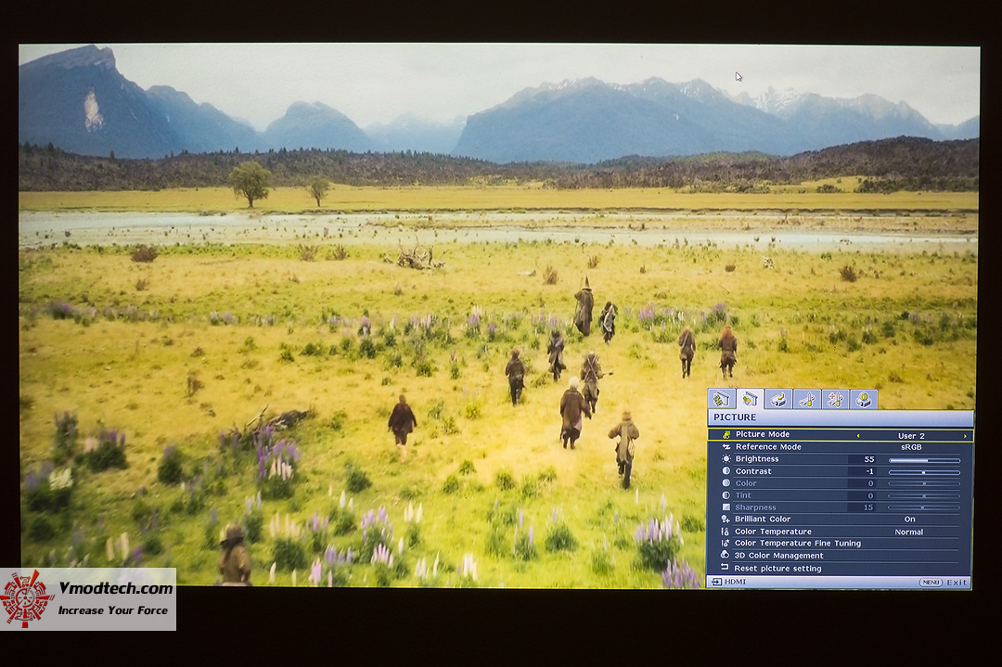Open the System Setup Basic wrench tab
Image resolution: width=1002 pixels, height=667 pixels.
(807, 399)
